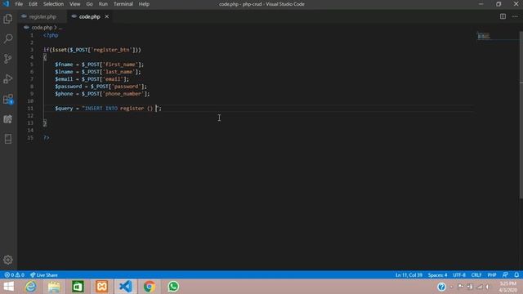
Task: Click the volume speaker tray icon
Action: click(x=488, y=287)
